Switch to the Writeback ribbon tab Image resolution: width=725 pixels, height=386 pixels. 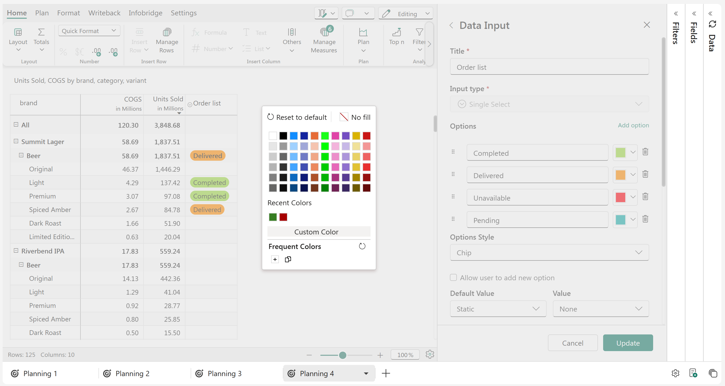click(104, 13)
